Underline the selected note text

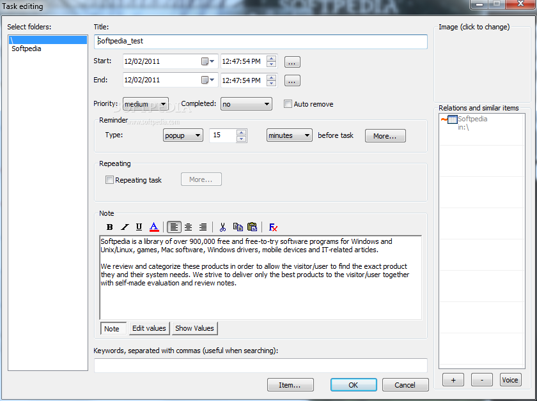click(x=139, y=227)
